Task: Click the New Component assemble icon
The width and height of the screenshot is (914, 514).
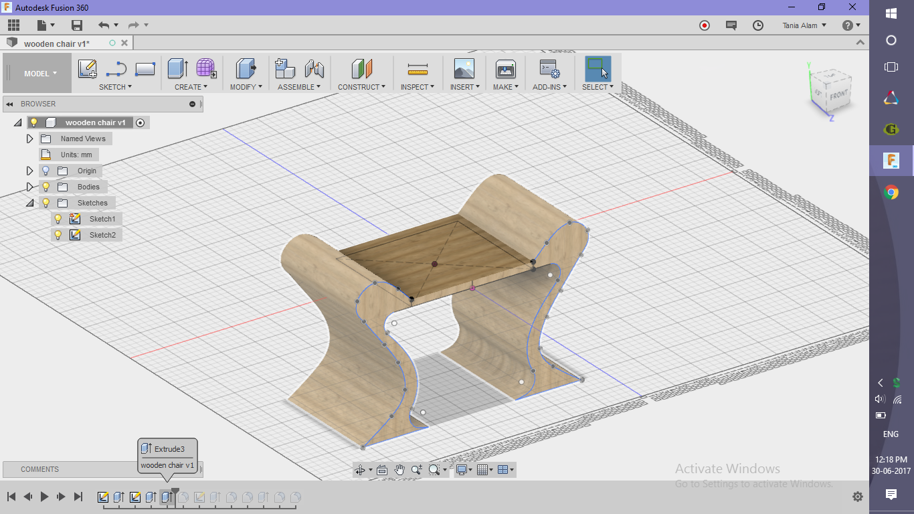Action: click(x=285, y=69)
